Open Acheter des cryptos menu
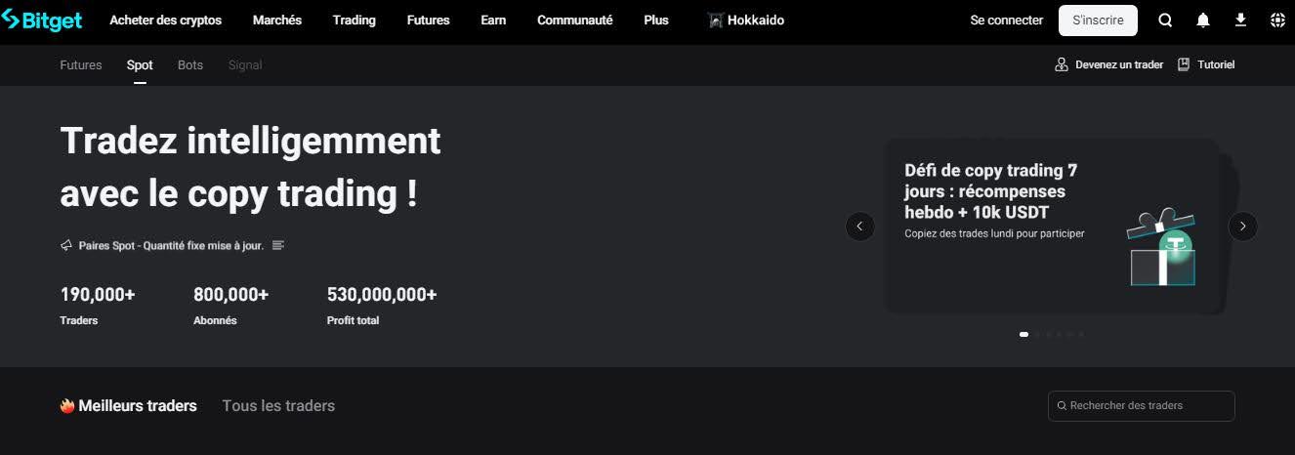Viewport: 1295px width, 455px height. coord(166,21)
